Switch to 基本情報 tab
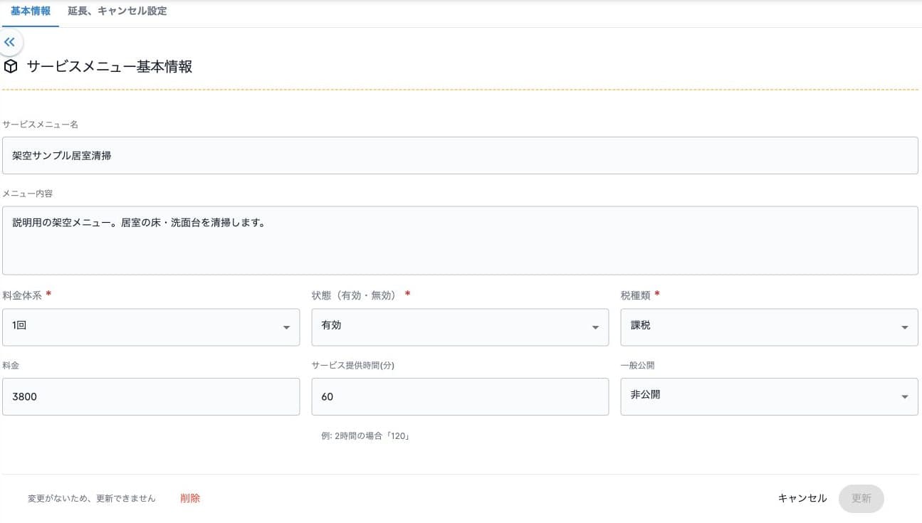 [x=31, y=11]
